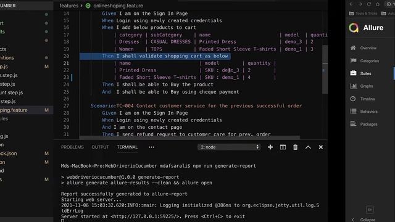Switch to TERMINAL tab
395x222 pixels.
pyautogui.click(x=127, y=147)
